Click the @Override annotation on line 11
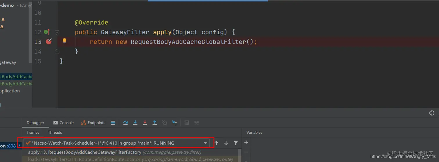The height and width of the screenshot is (162, 439). (x=91, y=23)
